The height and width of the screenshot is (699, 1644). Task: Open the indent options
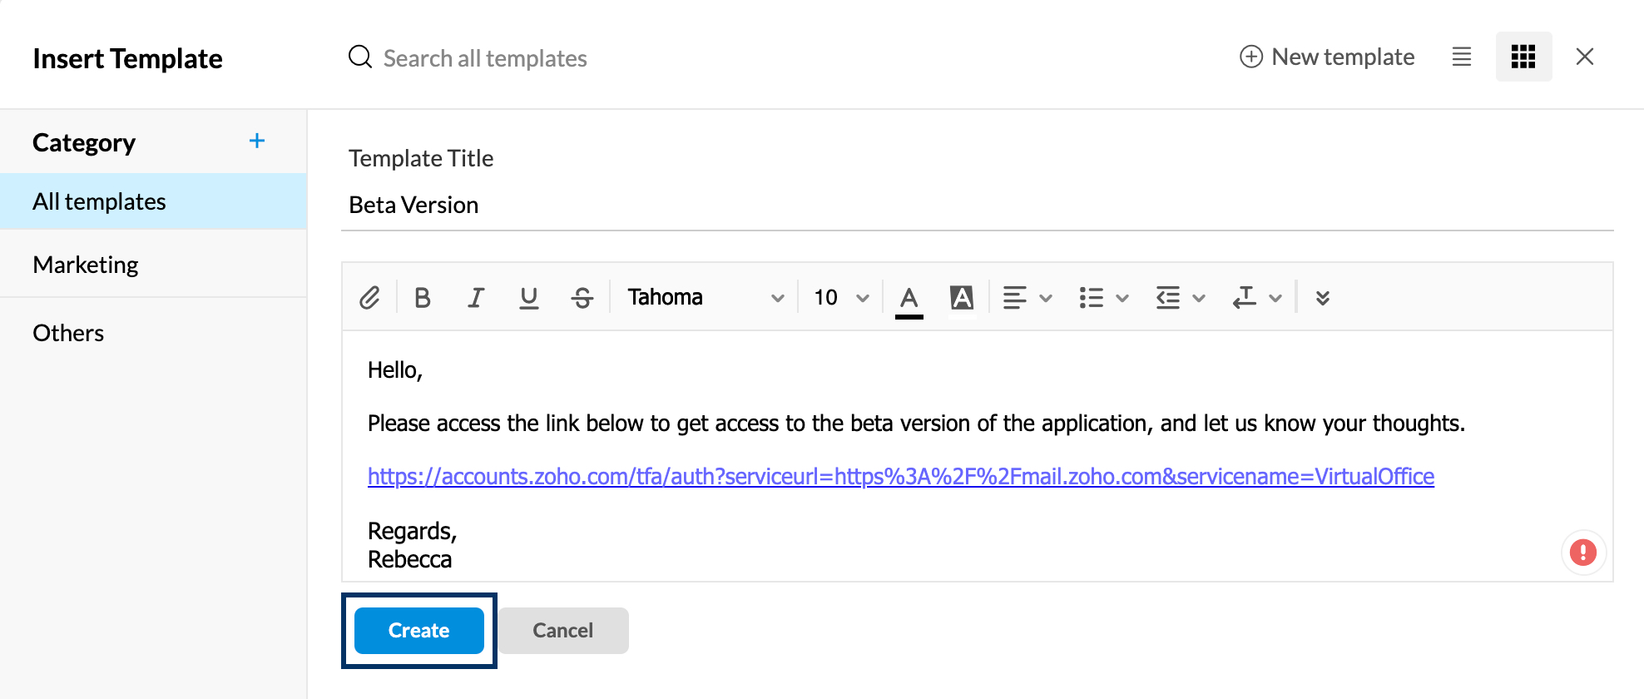click(1180, 298)
